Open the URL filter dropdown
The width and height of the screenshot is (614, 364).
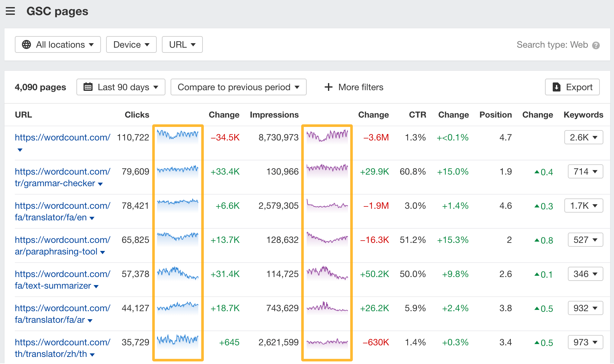click(x=182, y=44)
